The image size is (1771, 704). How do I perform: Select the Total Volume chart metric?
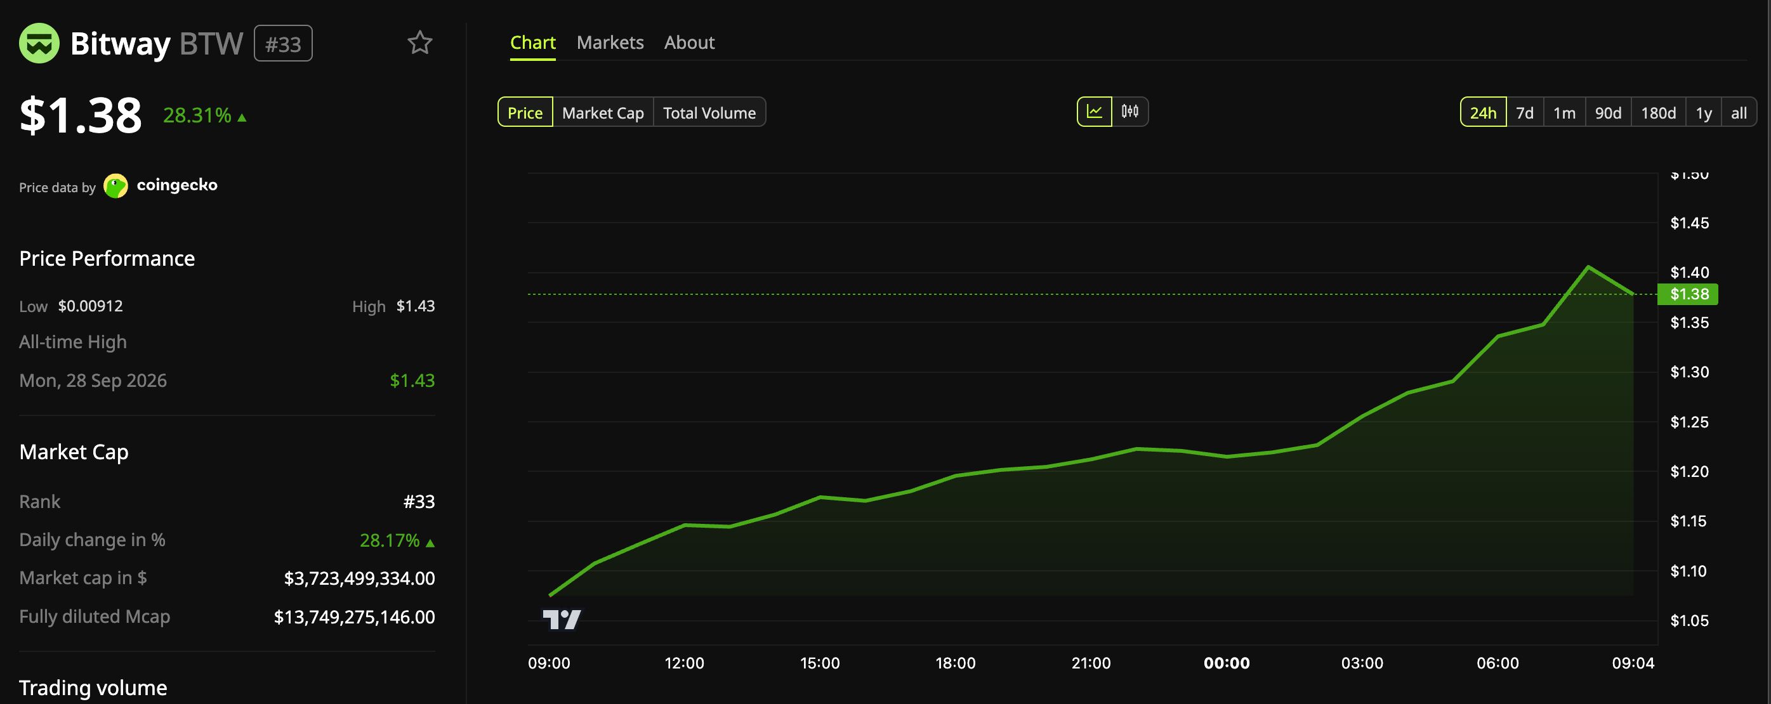pos(709,112)
